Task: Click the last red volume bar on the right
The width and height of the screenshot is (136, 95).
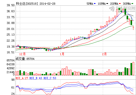Action: click(133, 68)
